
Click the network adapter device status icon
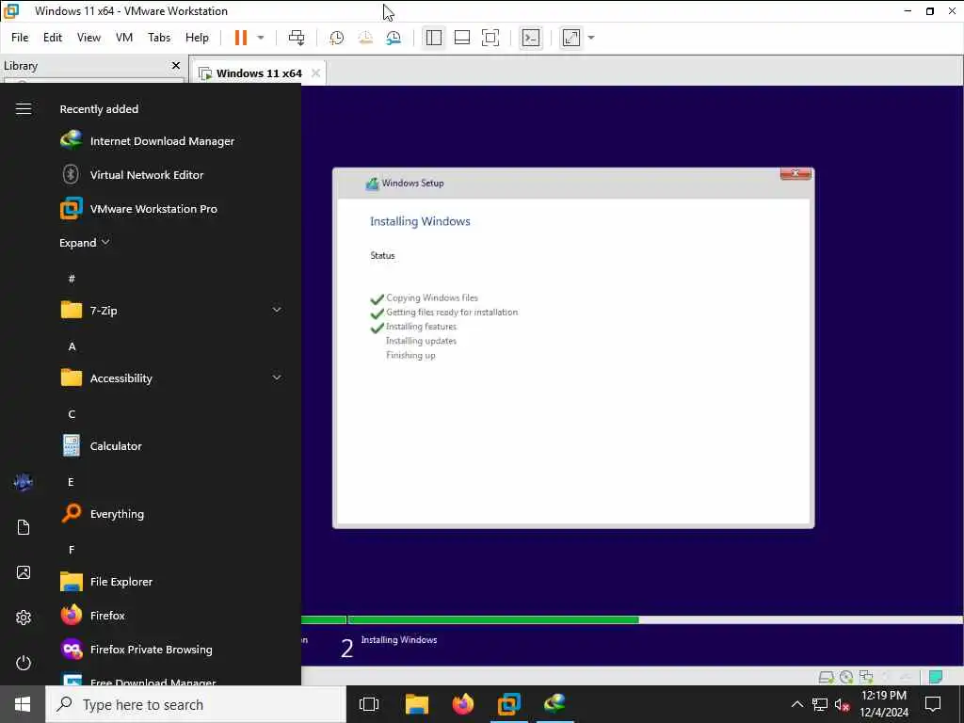click(866, 677)
